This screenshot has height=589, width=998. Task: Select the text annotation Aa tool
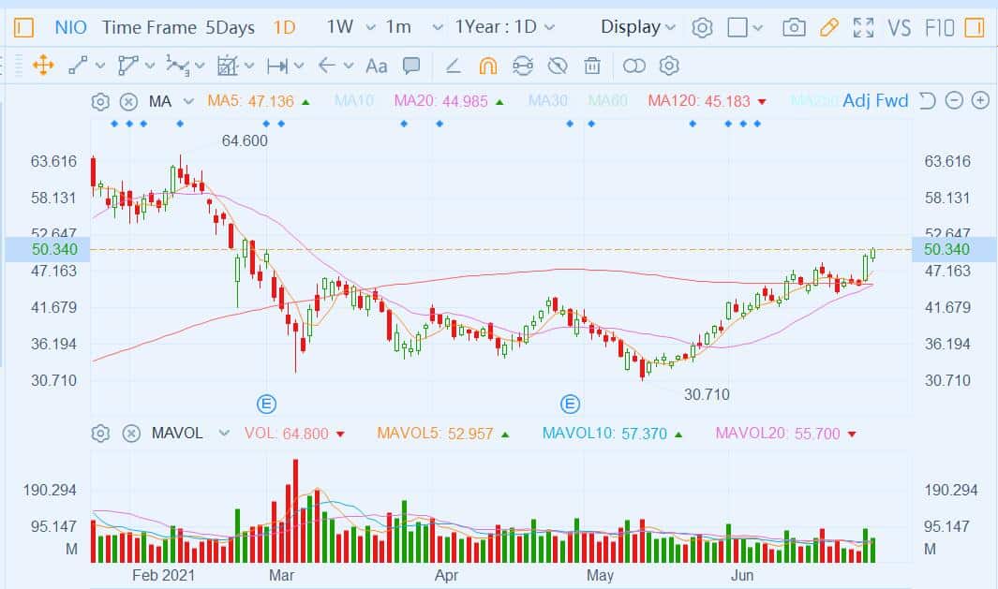point(376,66)
